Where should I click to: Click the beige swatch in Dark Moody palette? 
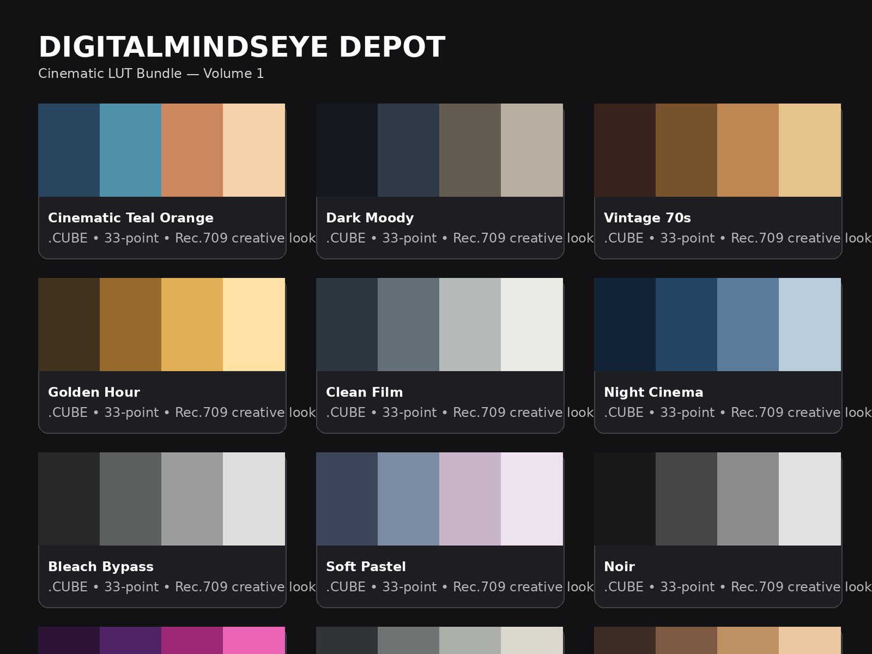click(x=532, y=150)
